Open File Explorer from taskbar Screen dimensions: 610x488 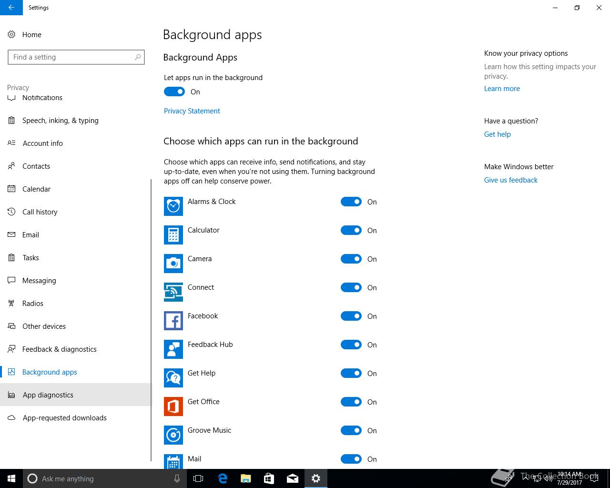point(246,478)
